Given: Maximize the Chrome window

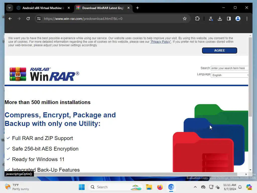Looking at the screenshot, I should point(235,8).
